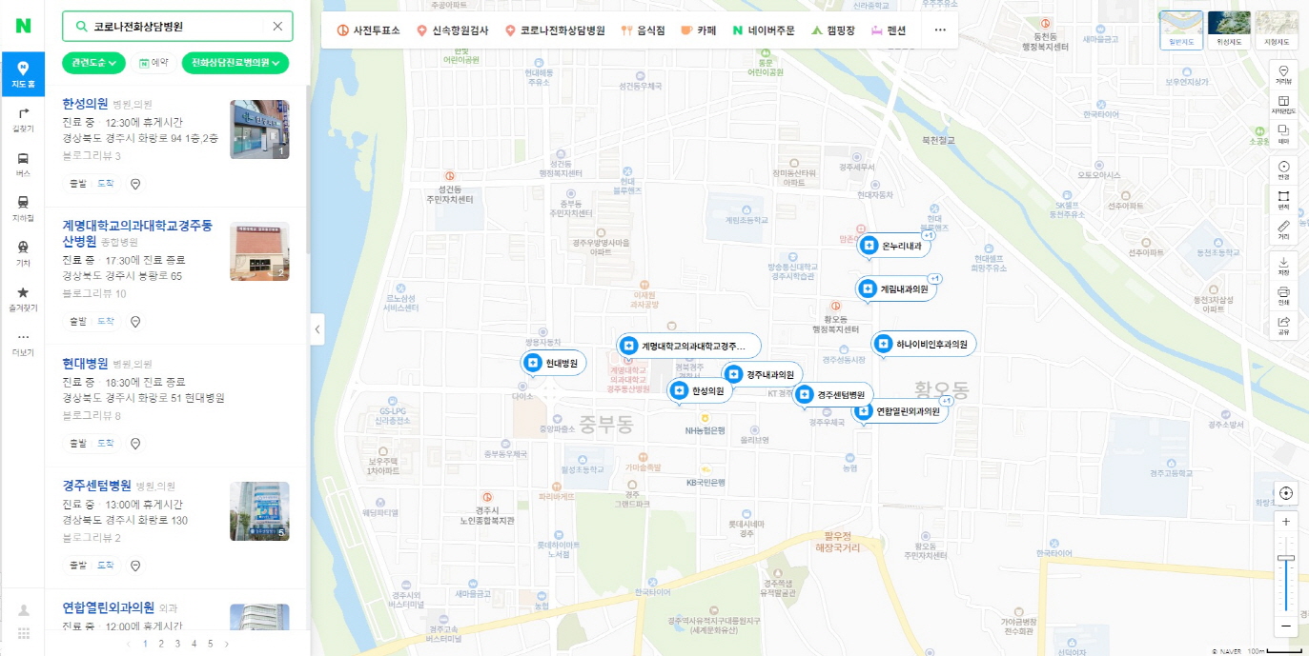Set 한성의원 as 도착 point

point(106,183)
